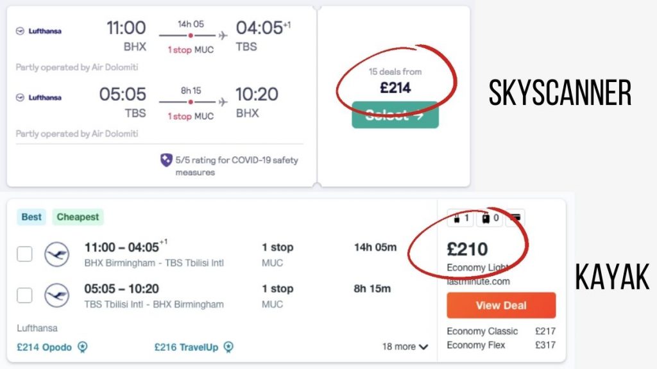Image resolution: width=657 pixels, height=369 pixels.
Task: Click the Lufthansa crane logo for 11:00 flight
Action: coord(56,254)
